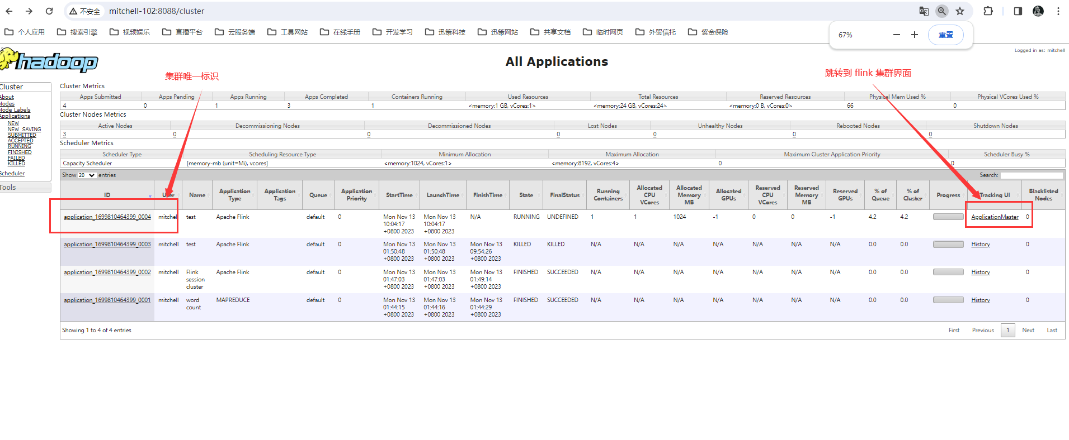
Task: Sort by StartTime column header
Action: tap(399, 195)
